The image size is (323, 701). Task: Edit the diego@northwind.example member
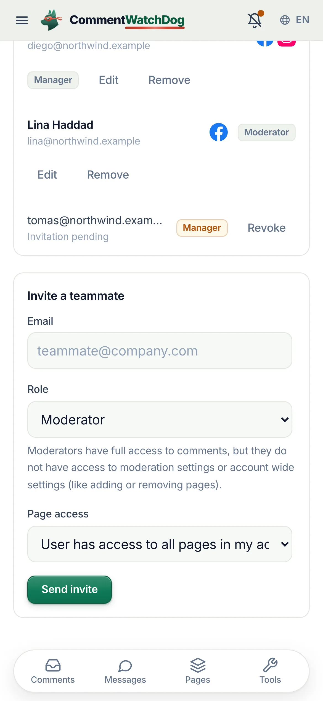108,80
